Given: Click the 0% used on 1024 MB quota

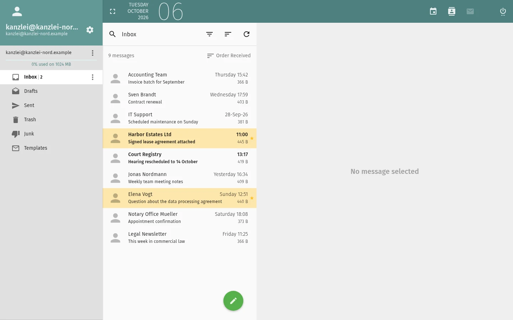Looking at the screenshot, I should 51,64.
